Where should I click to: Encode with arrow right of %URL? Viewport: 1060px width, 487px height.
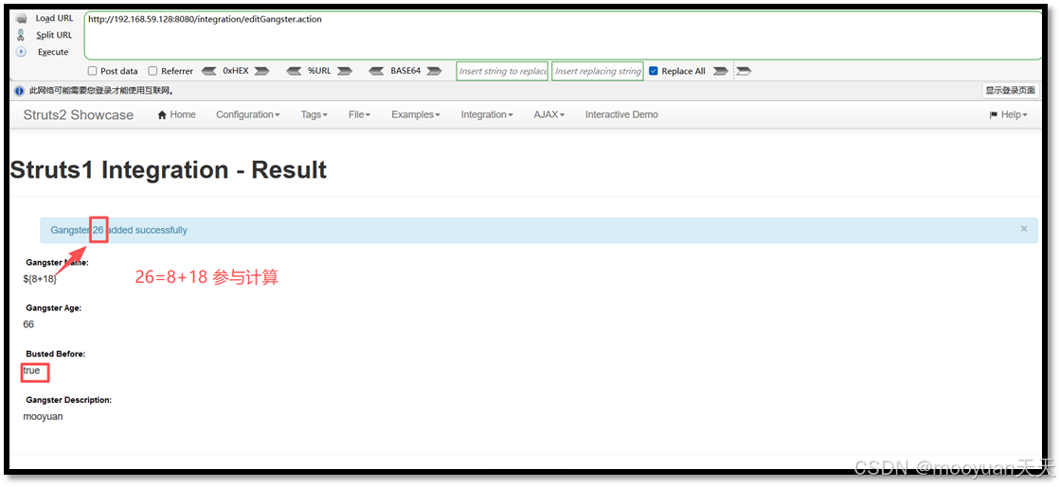pyautogui.click(x=345, y=71)
